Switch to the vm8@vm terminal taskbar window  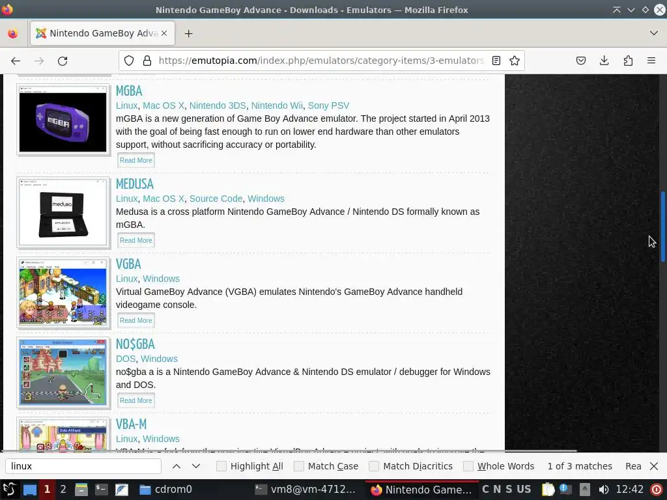(x=305, y=490)
